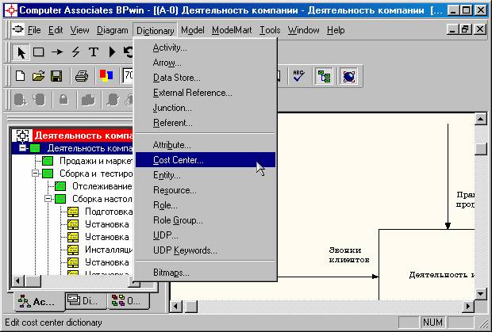Select Инсталляци tree item

[109, 250]
